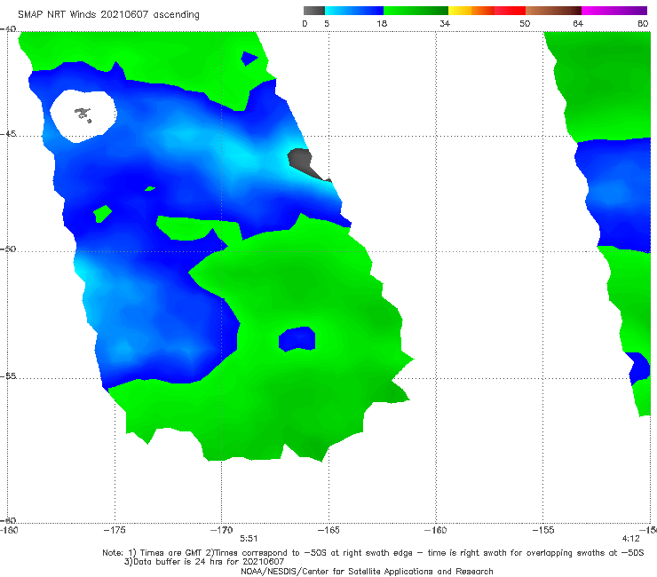Click the latitude label '-55'
Image resolution: width=657 pixels, height=577 pixels.
tap(8, 376)
